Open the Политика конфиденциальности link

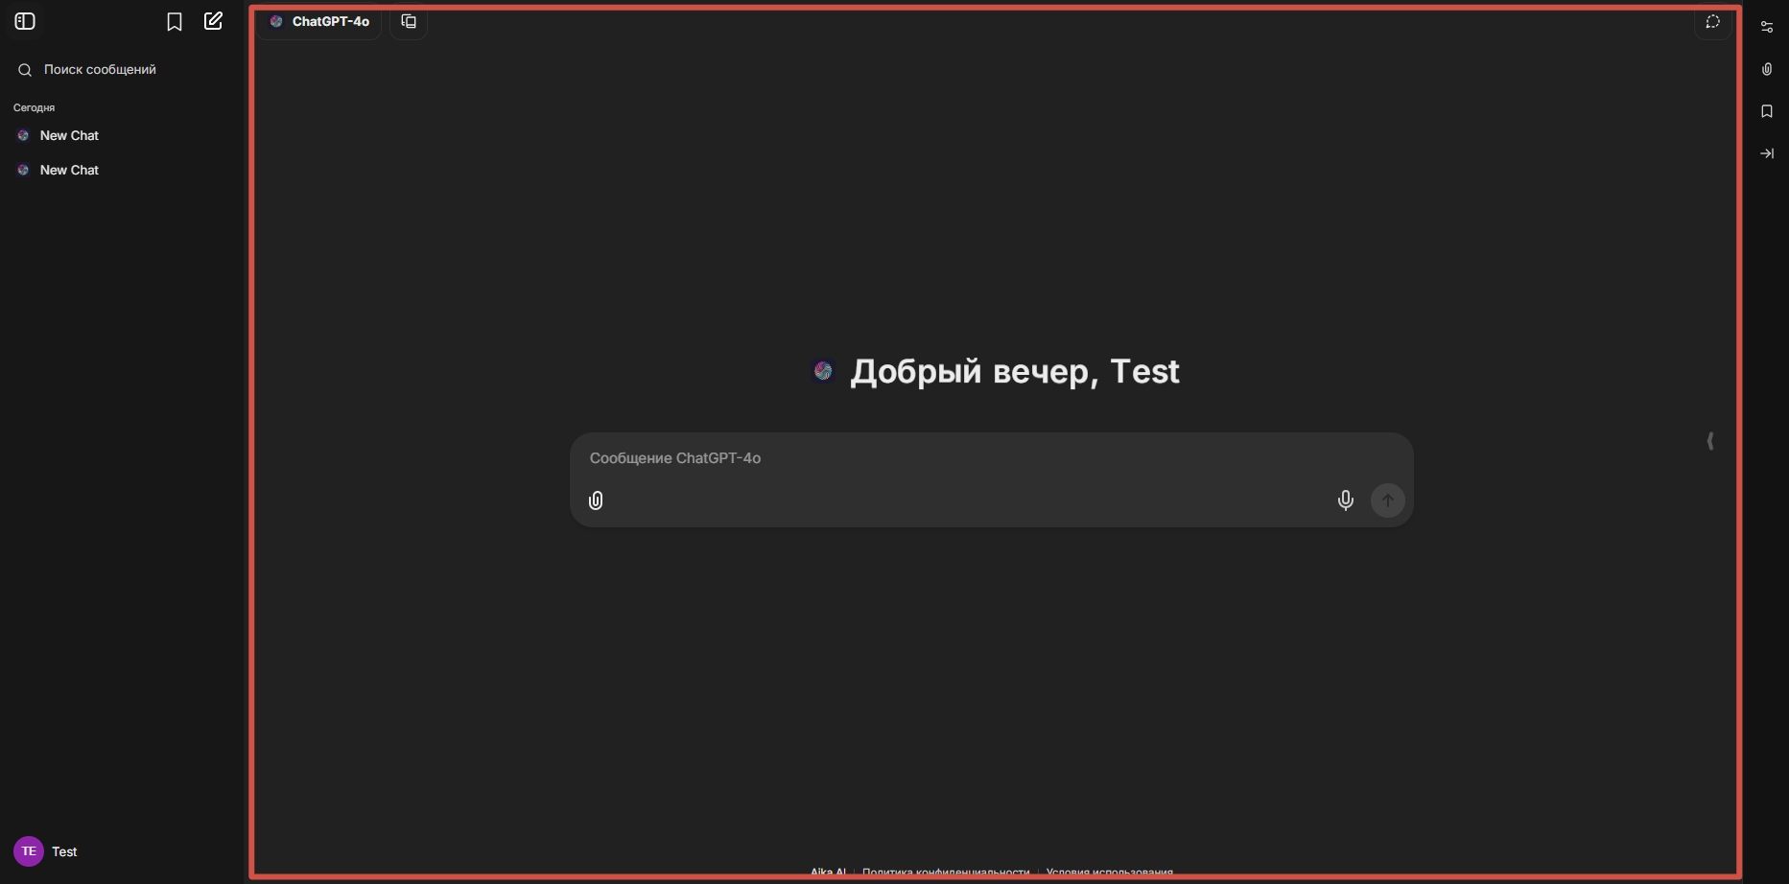(945, 872)
